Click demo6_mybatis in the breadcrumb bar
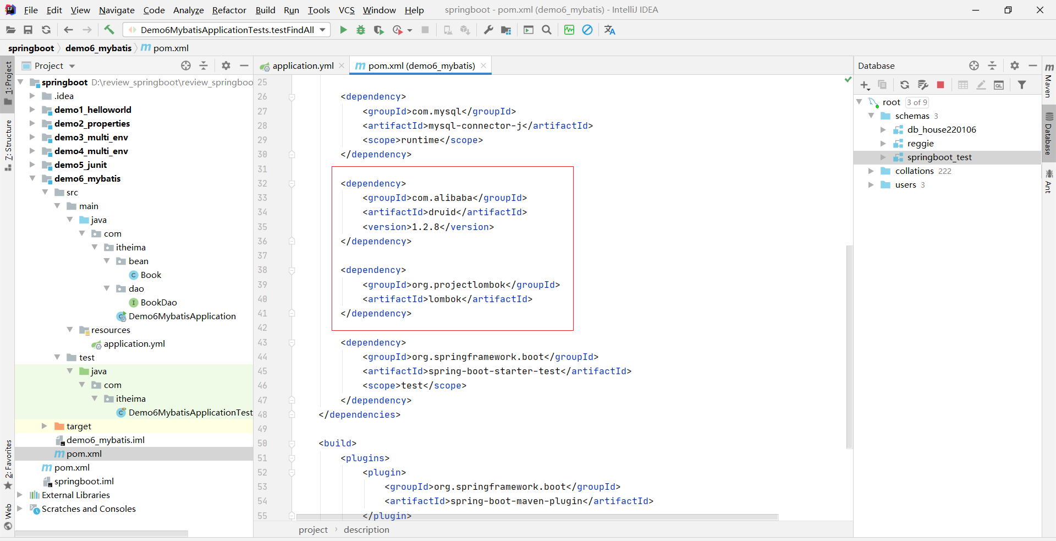1056x541 pixels. click(98, 48)
